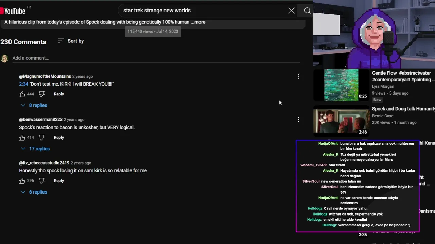
Task: Open Gentle Flow #abstractwater video title
Action: (403, 76)
